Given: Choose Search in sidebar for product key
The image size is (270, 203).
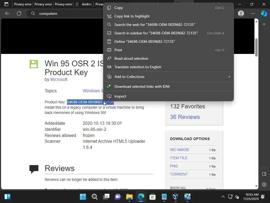Looking at the screenshot, I should pos(168,33).
